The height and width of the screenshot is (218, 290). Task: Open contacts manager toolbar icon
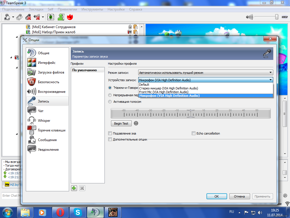[x=61, y=17]
